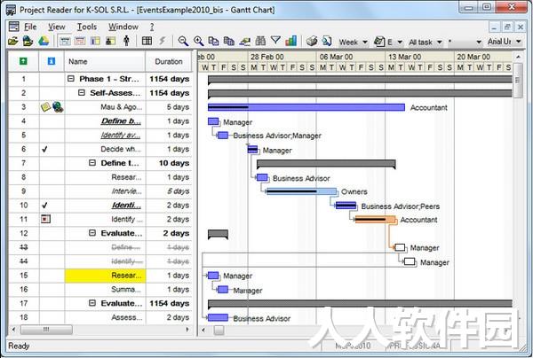533x358 pixels.
Task: Click the Gantt chart horizontal scrollbar thumb
Action: [219, 330]
